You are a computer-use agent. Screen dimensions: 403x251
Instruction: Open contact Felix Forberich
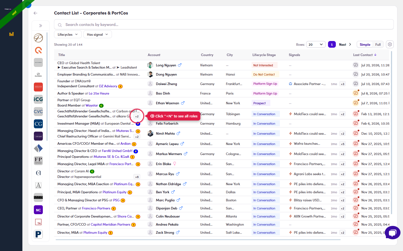167,124
